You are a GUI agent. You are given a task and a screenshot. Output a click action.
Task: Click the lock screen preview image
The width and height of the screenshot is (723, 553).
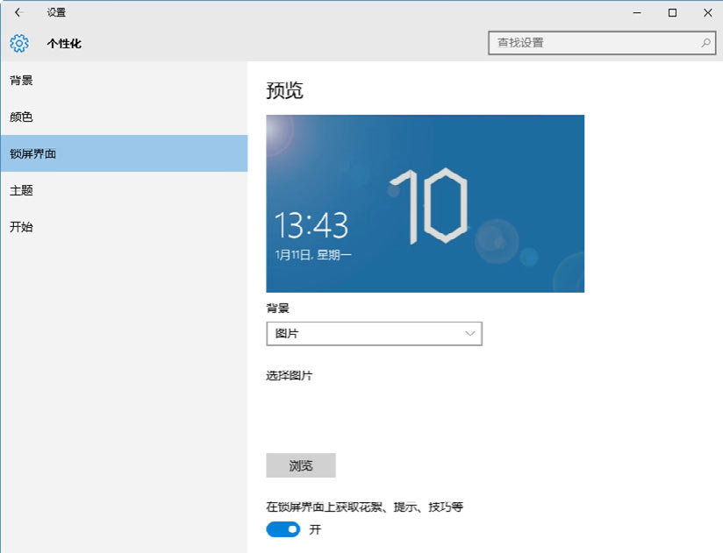coord(425,203)
